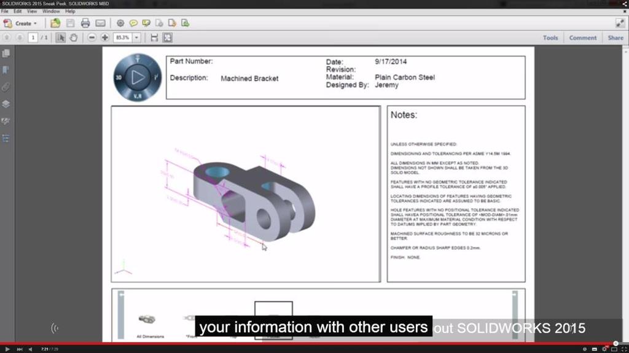The image size is (629, 353).
Task: Toggle read mode expand icon
Action: click(620, 23)
